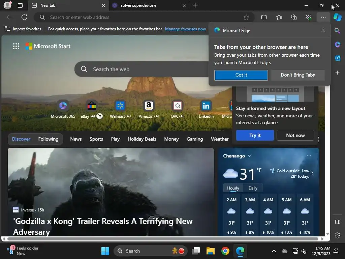This screenshot has width=345, height=259.
Task: Open sidebar settings gear icon
Action: (337, 235)
